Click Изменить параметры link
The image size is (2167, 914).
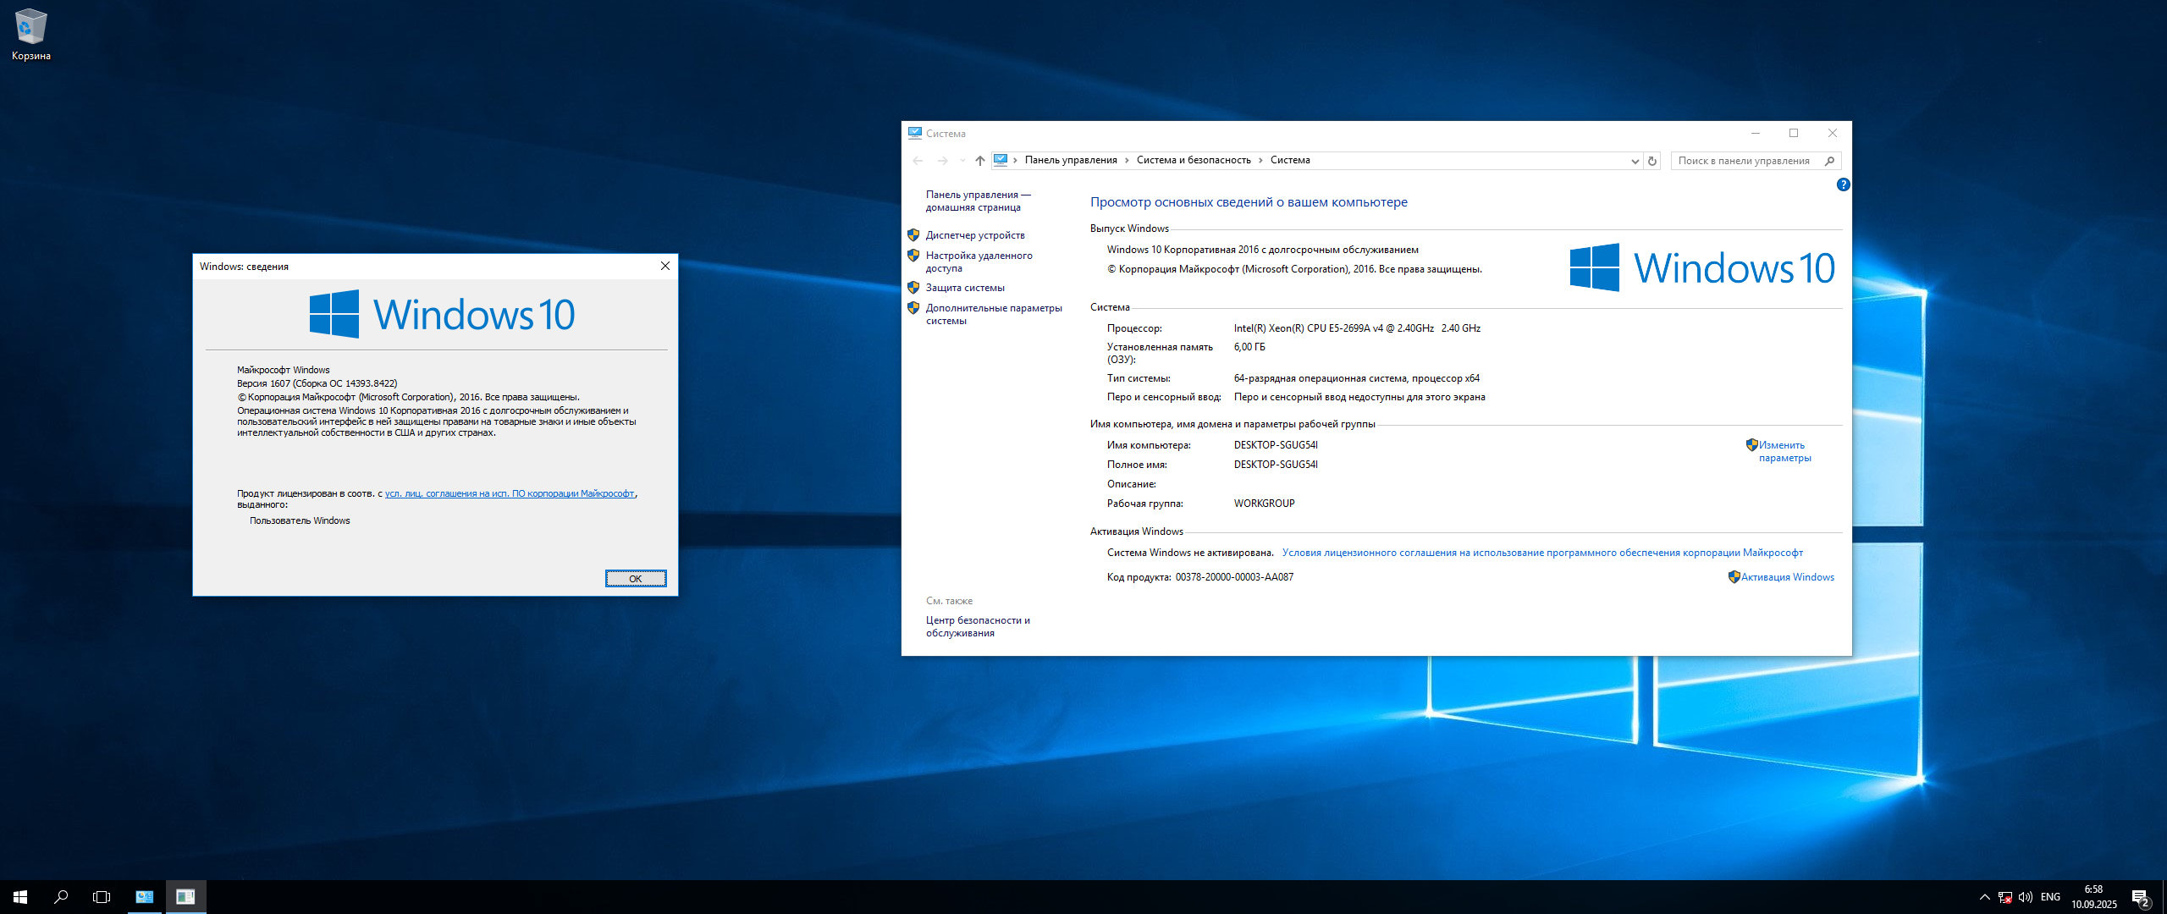point(1784,451)
